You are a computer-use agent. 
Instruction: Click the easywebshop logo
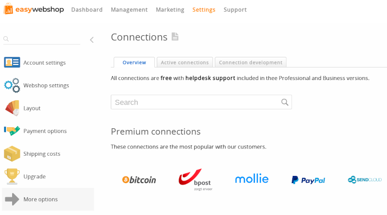coord(34,9)
